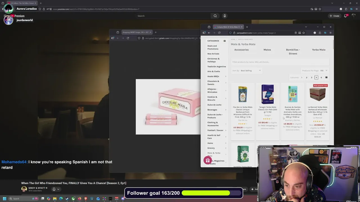360x202 pixels.
Task: Click the pampadirect address bar URL
Action: tap(256, 33)
